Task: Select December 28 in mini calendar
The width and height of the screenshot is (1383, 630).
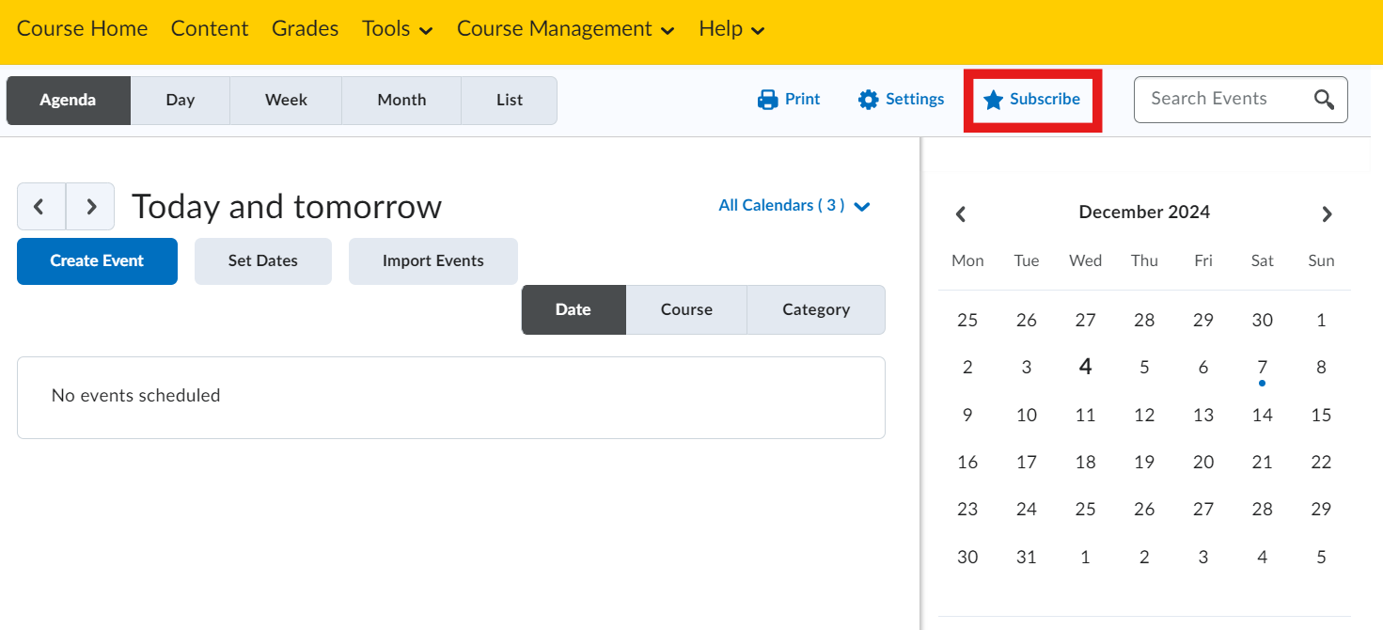Action: (x=1262, y=510)
